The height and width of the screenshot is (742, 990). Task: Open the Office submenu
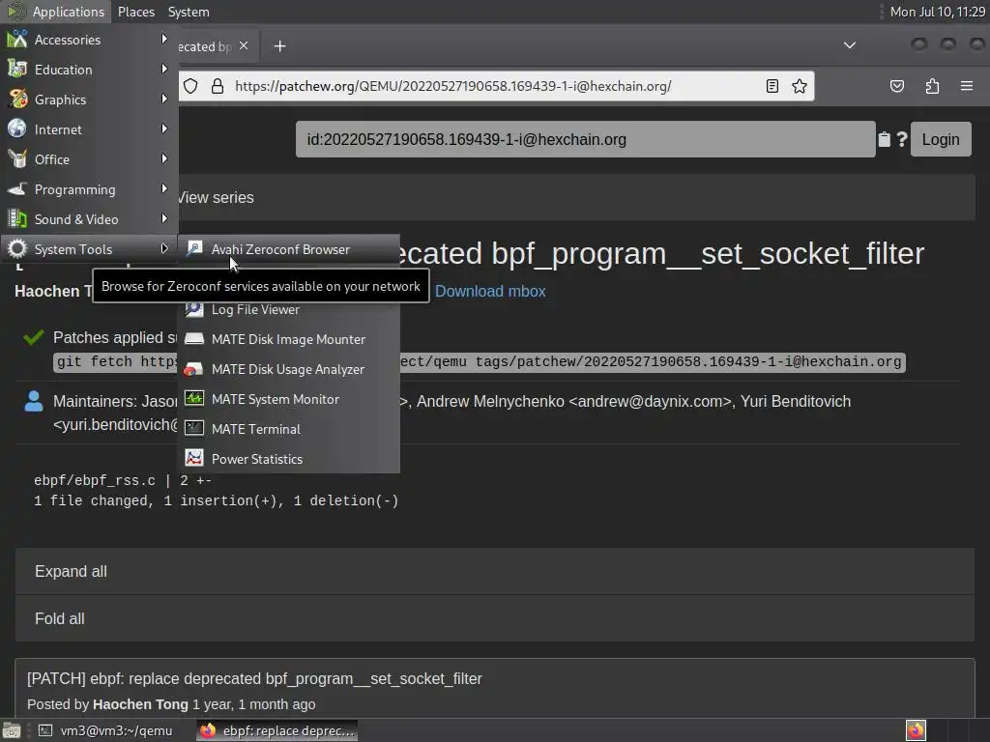[x=89, y=159]
